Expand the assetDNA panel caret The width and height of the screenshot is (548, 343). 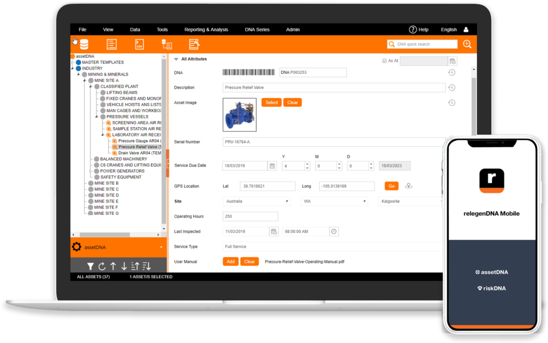(x=161, y=247)
